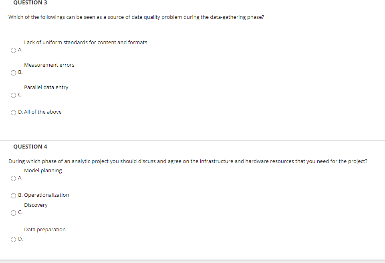This screenshot has width=385, height=263.
Task: Select answer B 'Measurement errors'
Action: pyautogui.click(x=13, y=72)
